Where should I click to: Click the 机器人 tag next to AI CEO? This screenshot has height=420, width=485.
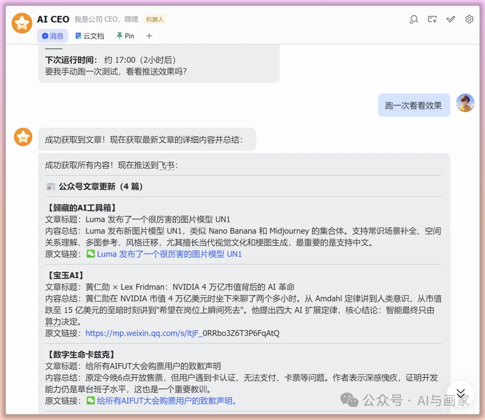click(x=154, y=19)
